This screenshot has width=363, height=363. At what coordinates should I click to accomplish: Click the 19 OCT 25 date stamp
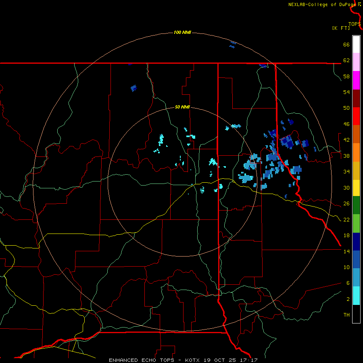[220, 360]
